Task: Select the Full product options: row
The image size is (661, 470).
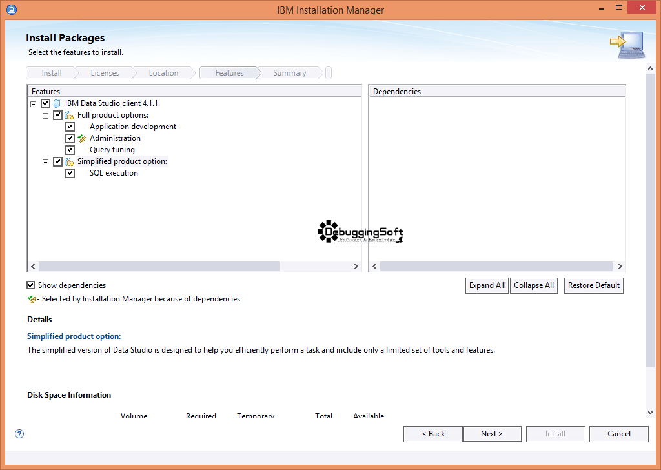Action: 112,115
